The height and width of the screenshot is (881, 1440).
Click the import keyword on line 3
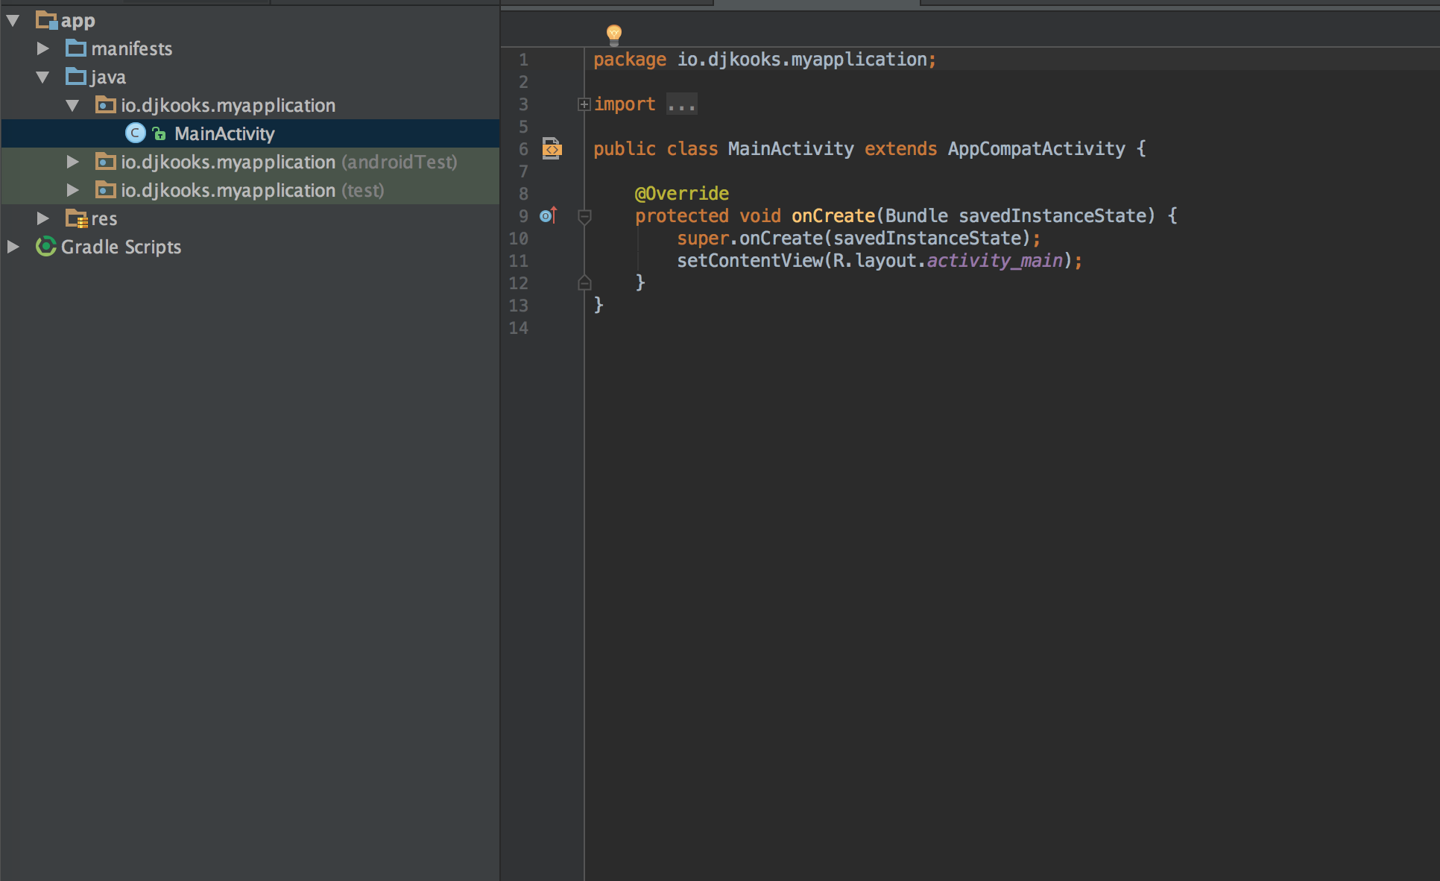[x=625, y=104]
